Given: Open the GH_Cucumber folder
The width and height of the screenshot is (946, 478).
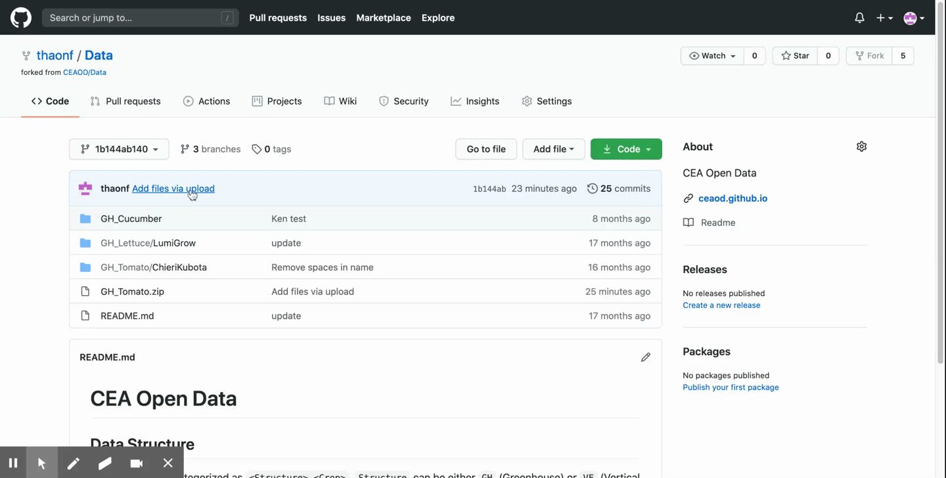Looking at the screenshot, I should [131, 219].
